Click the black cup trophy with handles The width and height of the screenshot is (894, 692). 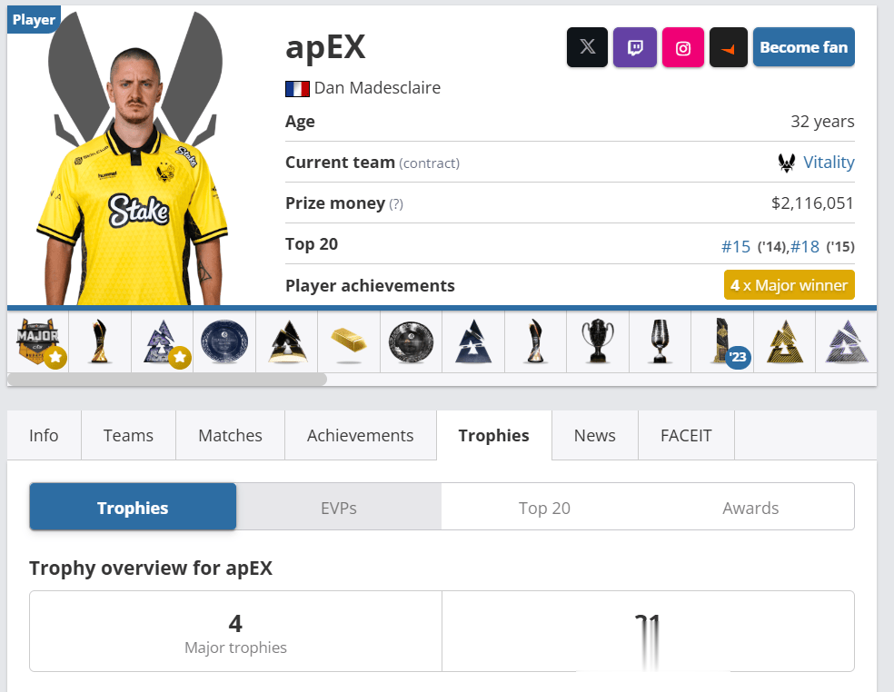[598, 342]
